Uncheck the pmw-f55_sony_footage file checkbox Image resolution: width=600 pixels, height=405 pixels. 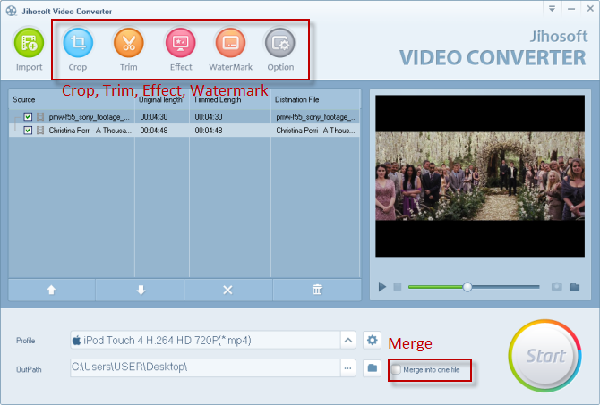click(29, 117)
